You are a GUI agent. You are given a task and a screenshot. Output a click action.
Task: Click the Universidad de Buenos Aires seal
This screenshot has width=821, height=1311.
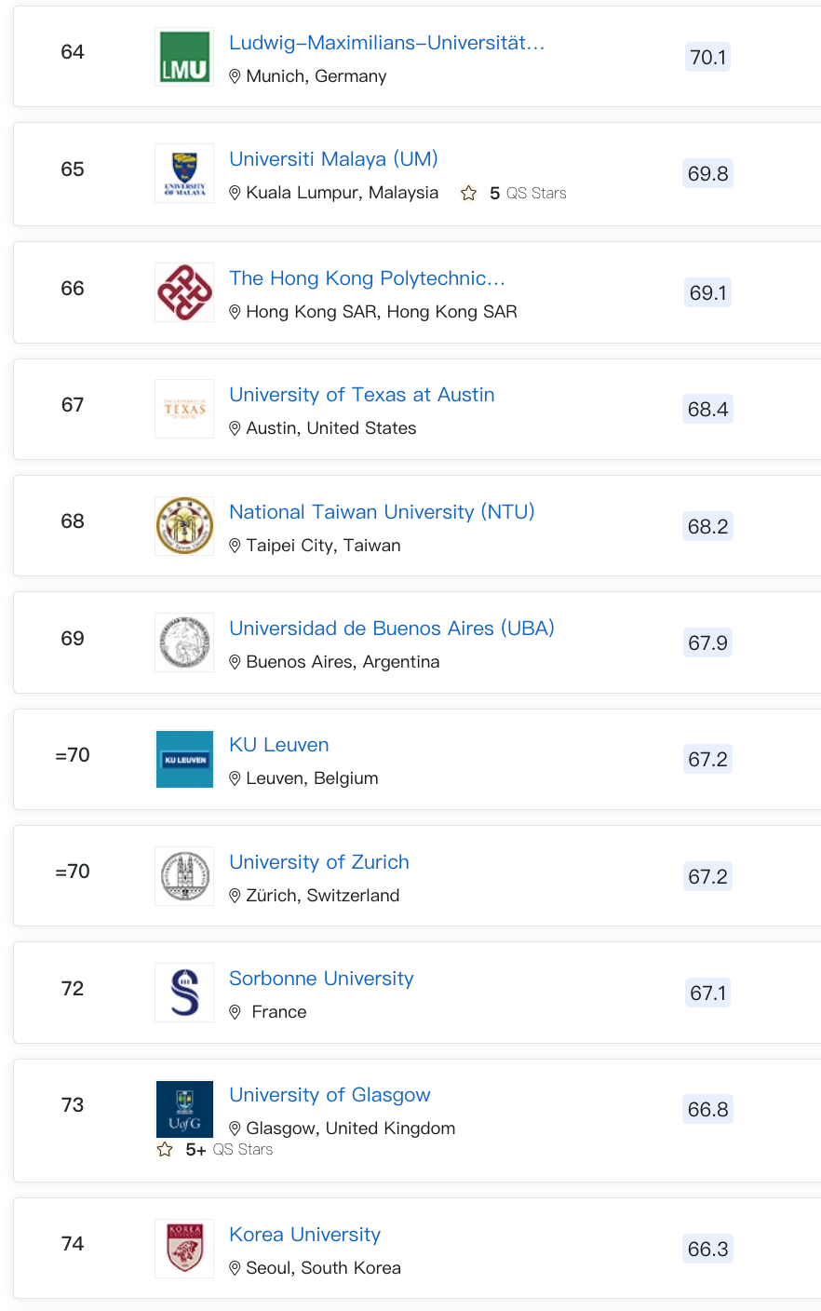point(184,642)
